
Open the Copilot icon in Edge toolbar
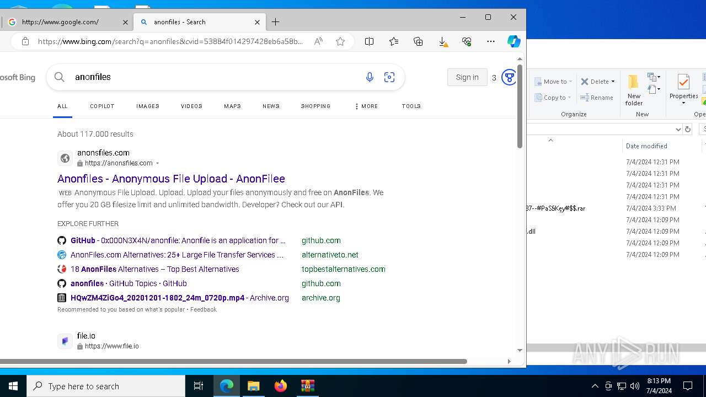[x=514, y=41]
